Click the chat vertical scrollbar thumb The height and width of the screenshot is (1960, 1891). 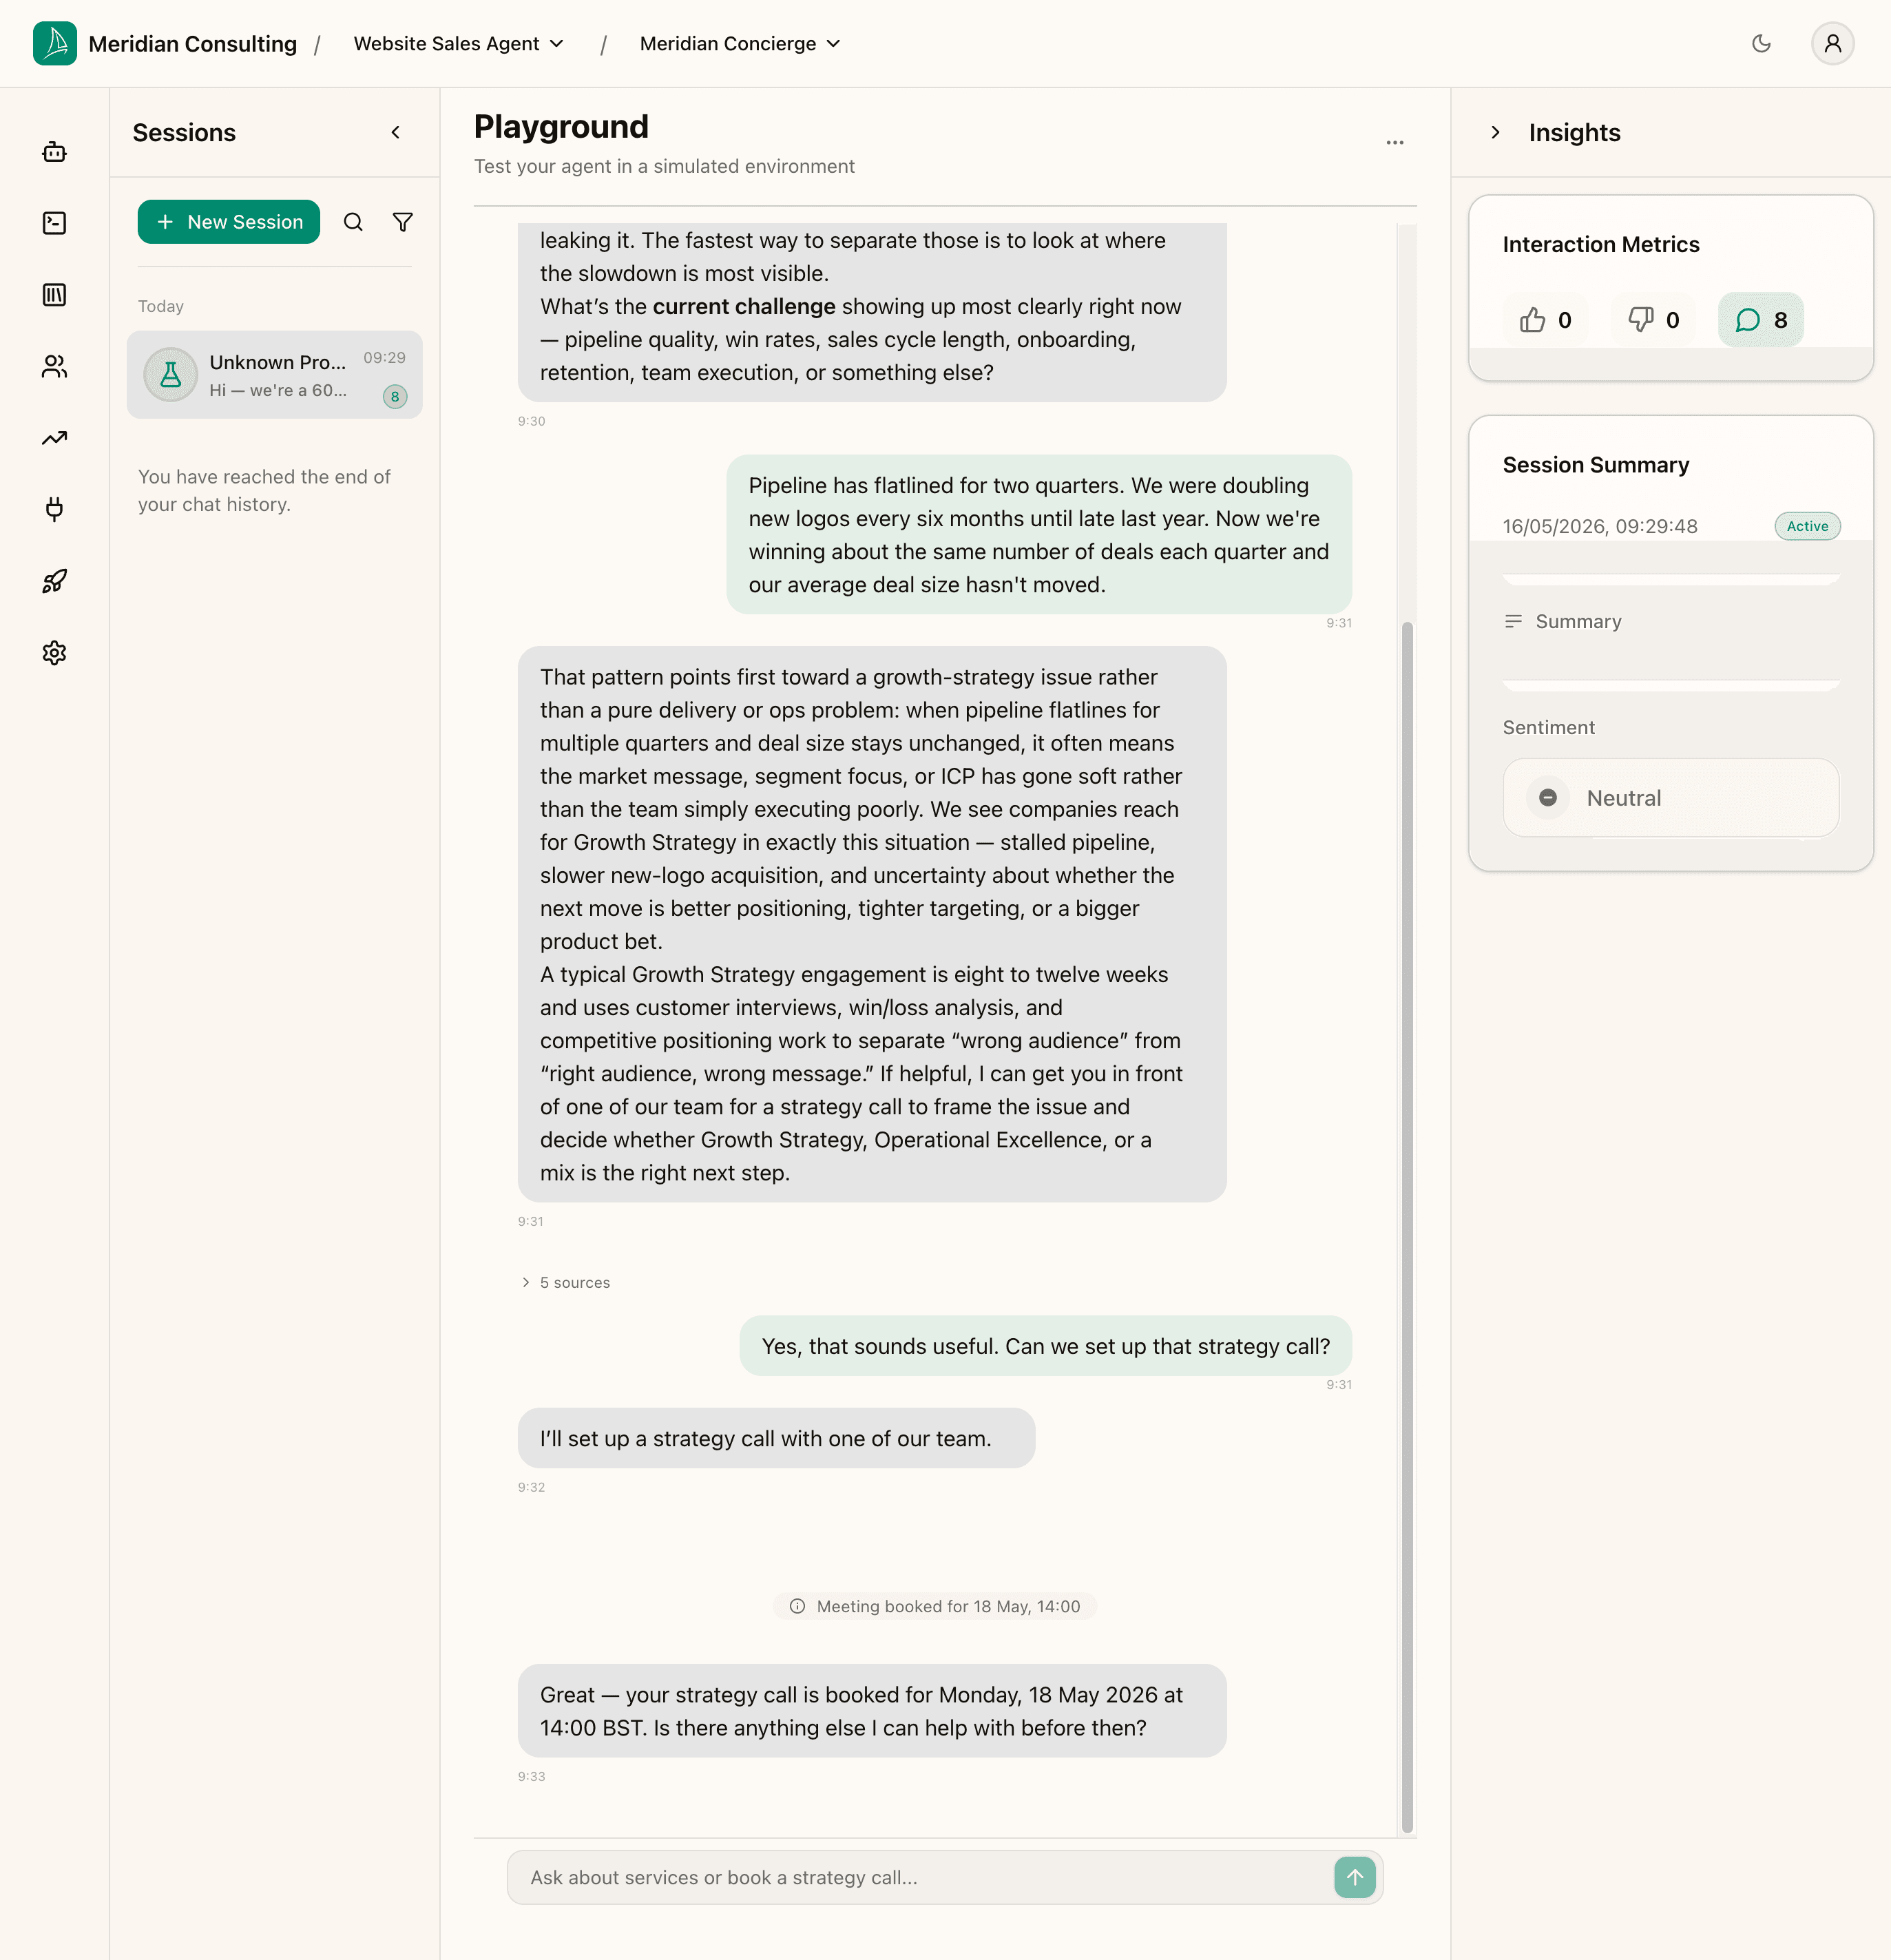click(1407, 1227)
